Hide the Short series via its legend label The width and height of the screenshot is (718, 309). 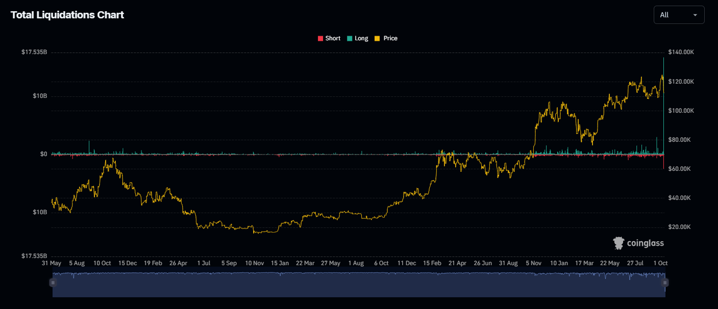(333, 39)
